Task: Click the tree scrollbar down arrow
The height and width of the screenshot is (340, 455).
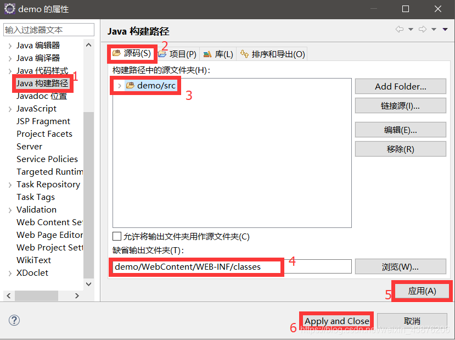Action: click(89, 284)
